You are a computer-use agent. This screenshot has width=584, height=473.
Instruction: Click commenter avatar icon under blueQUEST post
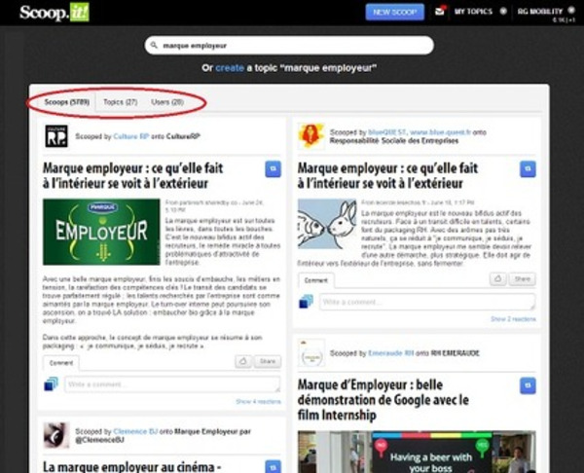click(307, 302)
